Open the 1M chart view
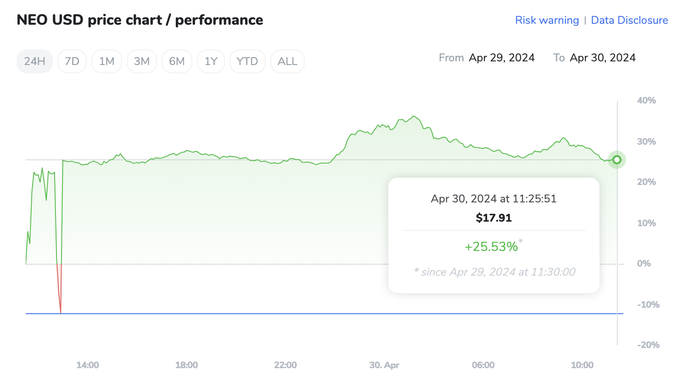The image size is (683, 392). coord(106,61)
